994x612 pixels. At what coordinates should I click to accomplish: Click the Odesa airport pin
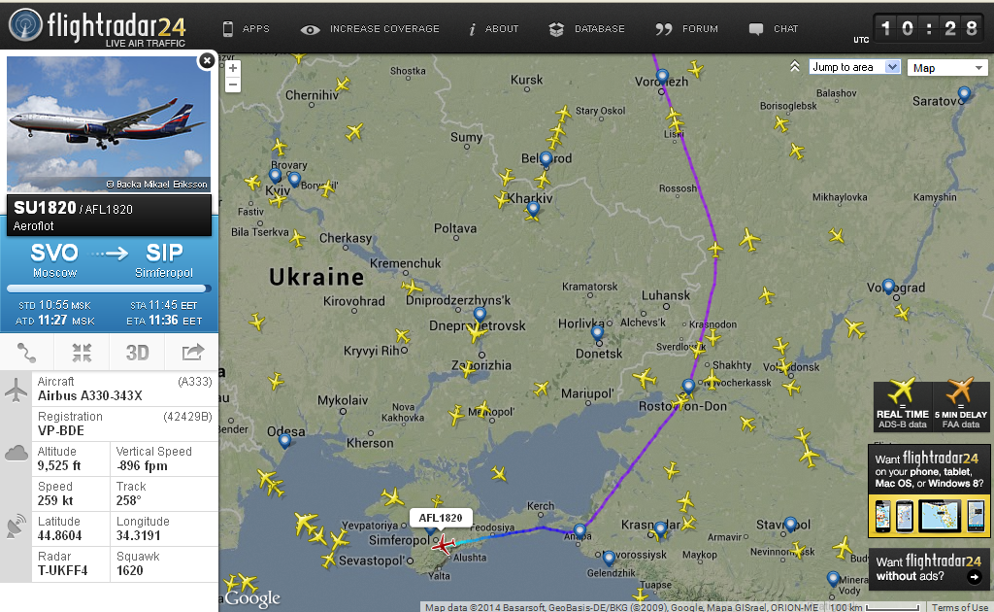284,441
